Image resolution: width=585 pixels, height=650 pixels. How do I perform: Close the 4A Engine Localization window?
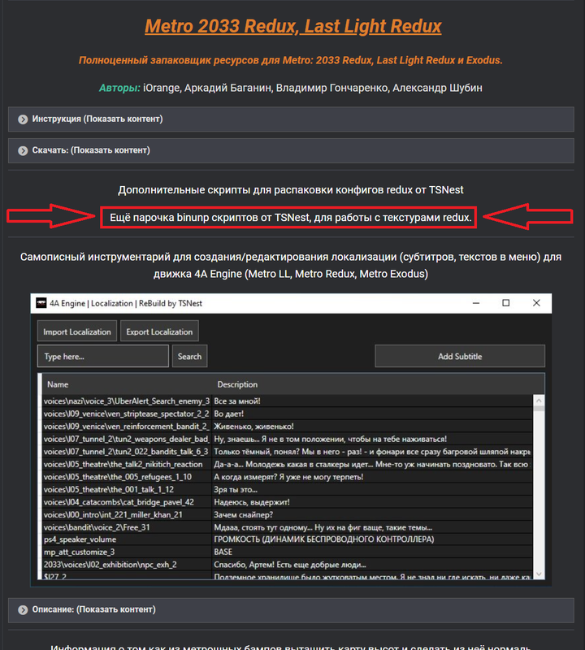[x=536, y=303]
